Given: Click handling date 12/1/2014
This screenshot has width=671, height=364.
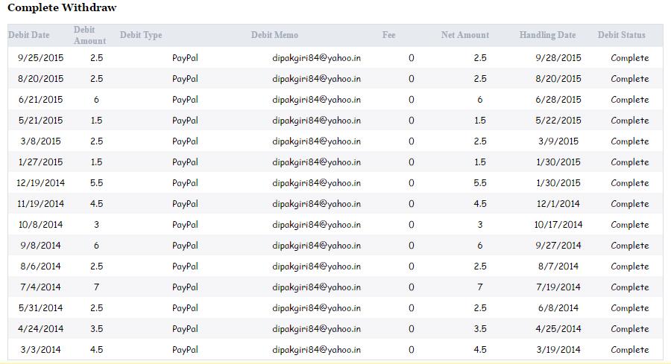Looking at the screenshot, I should coord(558,204).
